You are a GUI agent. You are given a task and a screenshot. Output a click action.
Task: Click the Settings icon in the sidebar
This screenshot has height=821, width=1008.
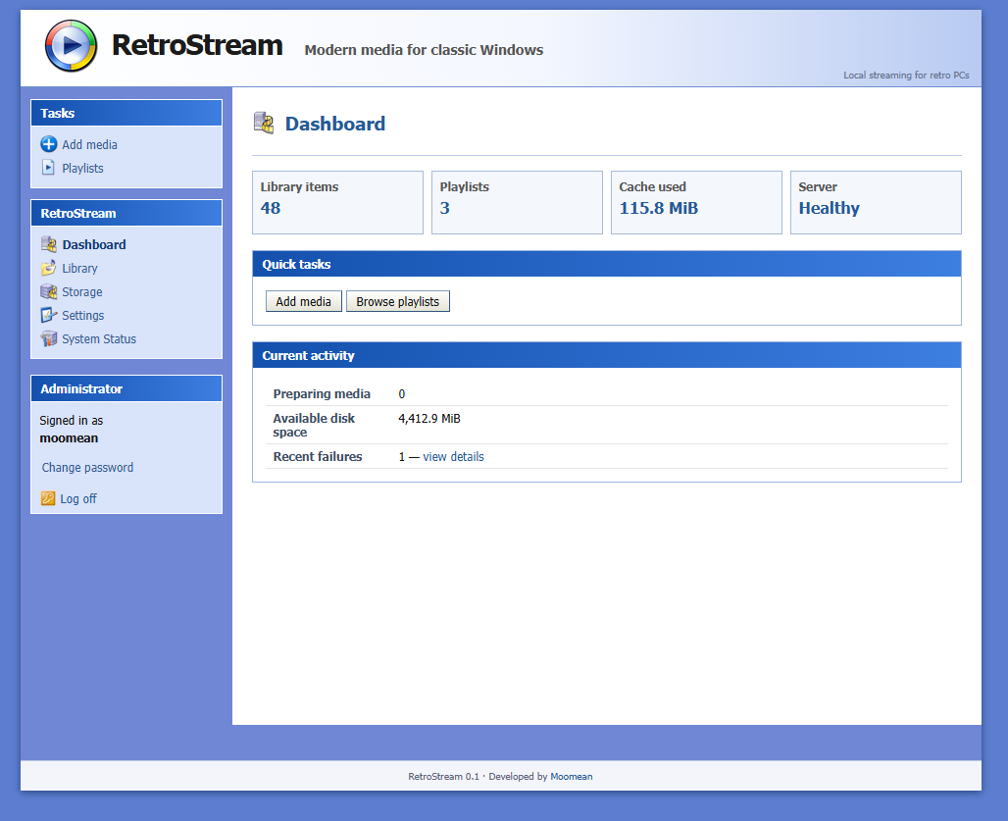tap(49, 315)
